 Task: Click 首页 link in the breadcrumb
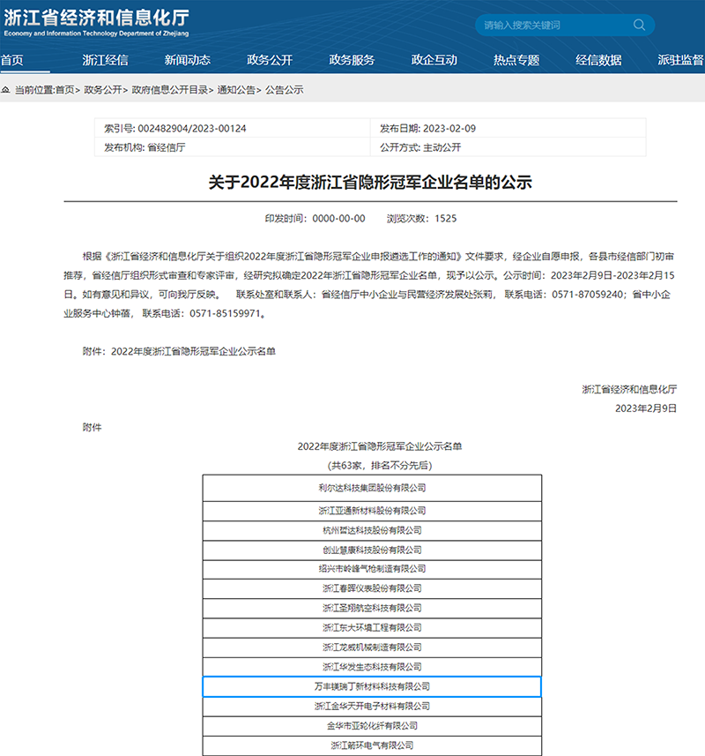(x=65, y=90)
